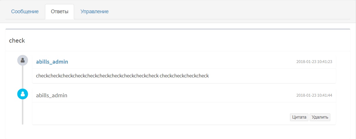Click the 2018-01-23 10:41:44 timestamp
This screenshot has height=139, width=356.
(x=314, y=95)
